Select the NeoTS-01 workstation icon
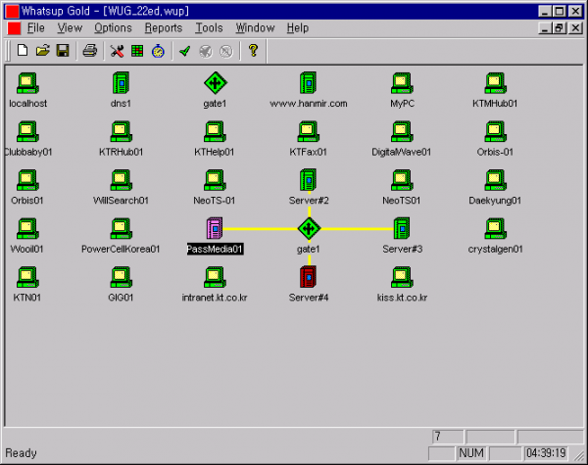Image resolution: width=588 pixels, height=465 pixels. tap(215, 180)
